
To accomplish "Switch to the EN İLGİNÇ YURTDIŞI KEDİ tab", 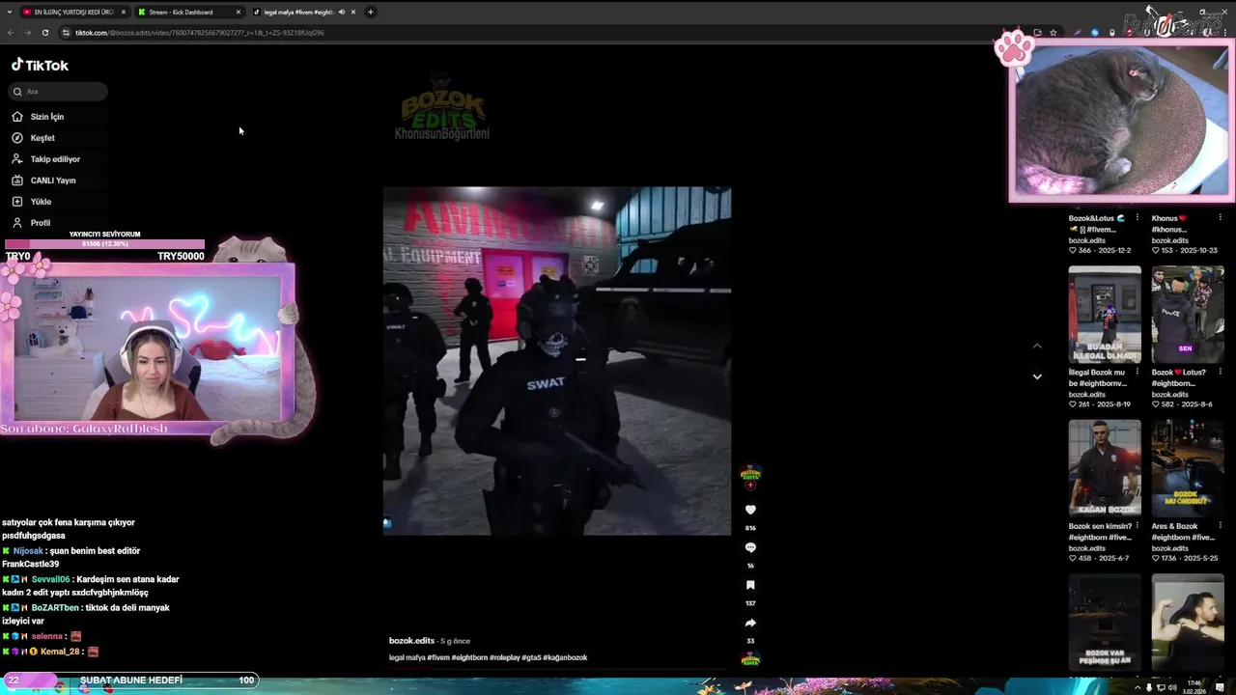I will pyautogui.click(x=73, y=12).
